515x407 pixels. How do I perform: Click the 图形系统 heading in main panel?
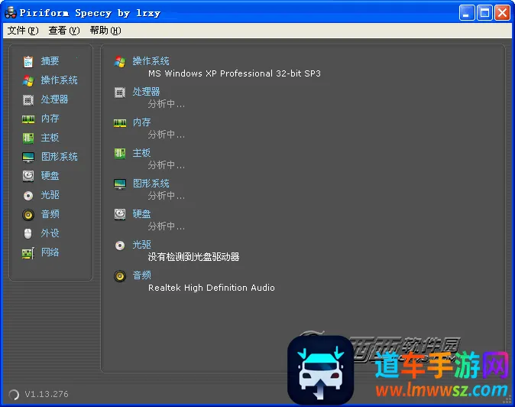pyautogui.click(x=151, y=184)
